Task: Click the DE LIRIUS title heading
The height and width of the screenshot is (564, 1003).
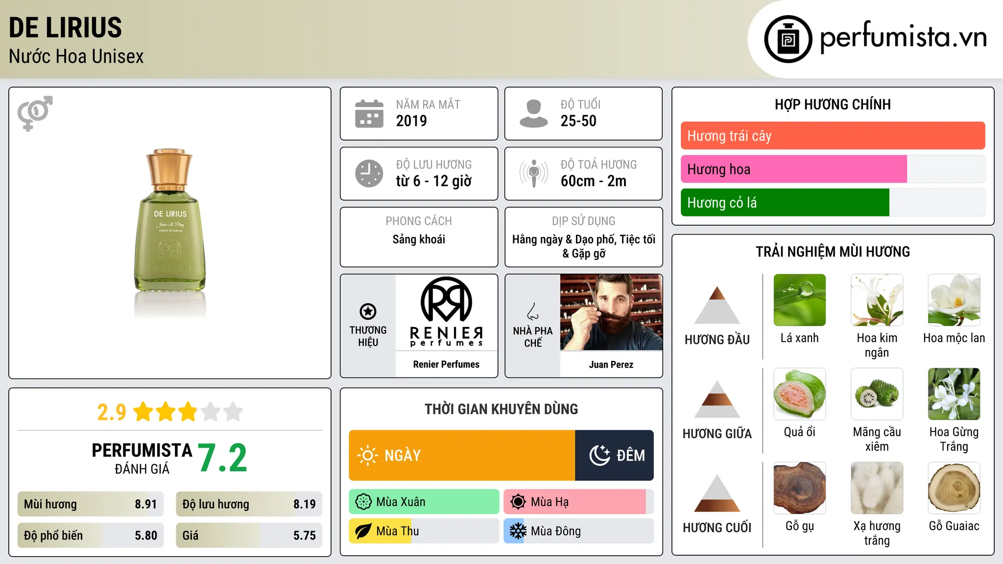Action: (65, 27)
